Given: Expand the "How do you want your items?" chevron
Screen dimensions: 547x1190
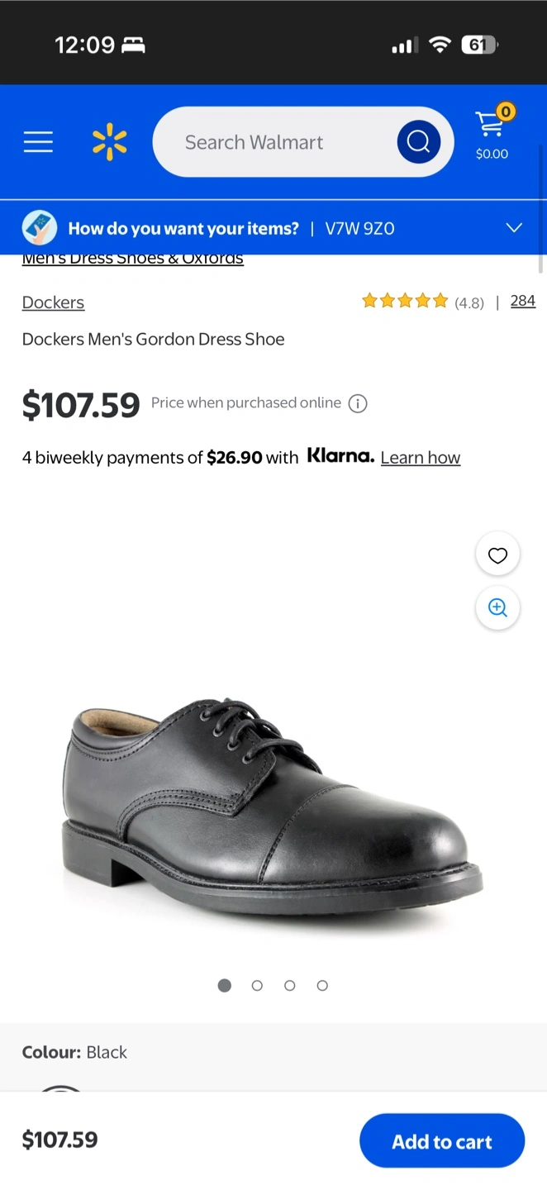Looking at the screenshot, I should click(514, 228).
